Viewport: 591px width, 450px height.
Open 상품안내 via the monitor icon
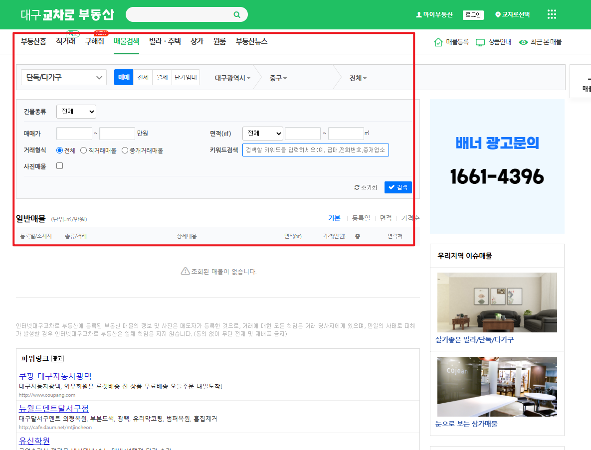480,43
